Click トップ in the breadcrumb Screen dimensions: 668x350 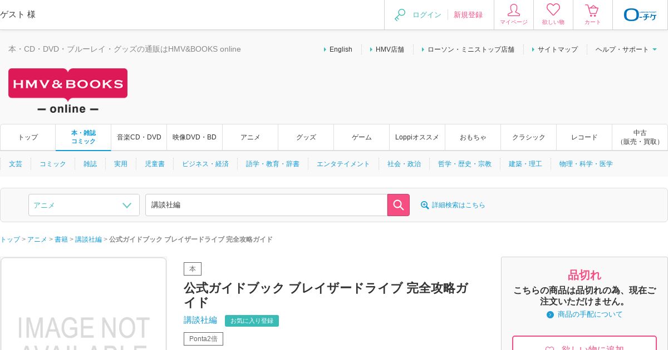click(10, 239)
